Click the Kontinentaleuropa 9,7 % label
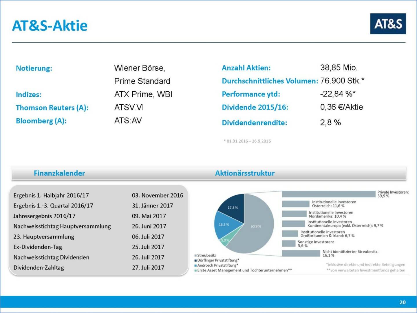 (x=345, y=224)
